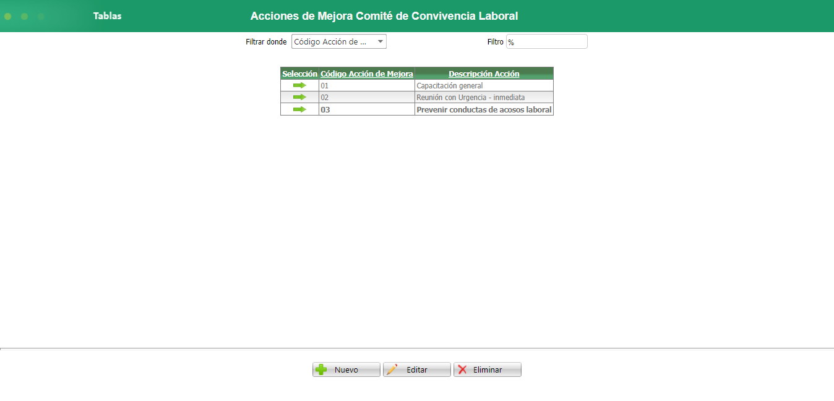
Task: Click the third green dot in the header
Action: click(41, 16)
